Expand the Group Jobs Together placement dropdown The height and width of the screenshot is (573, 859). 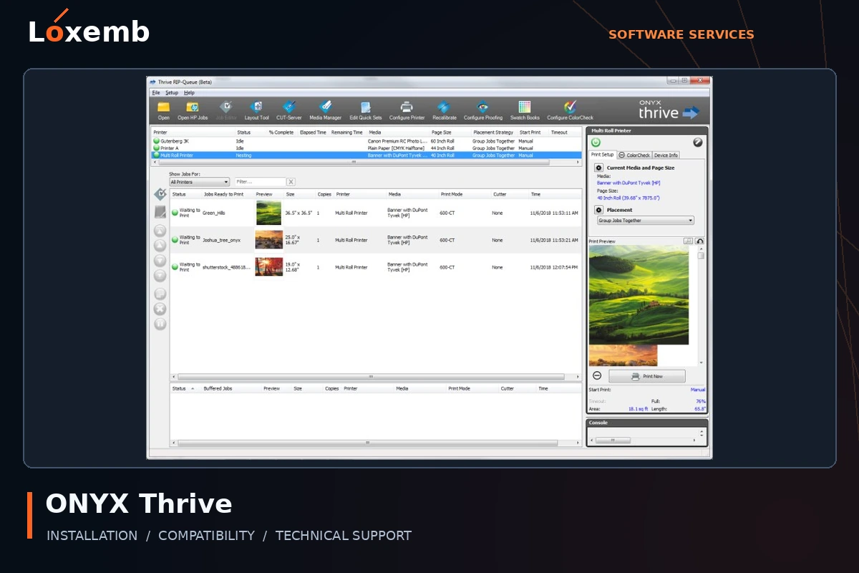[x=646, y=221]
